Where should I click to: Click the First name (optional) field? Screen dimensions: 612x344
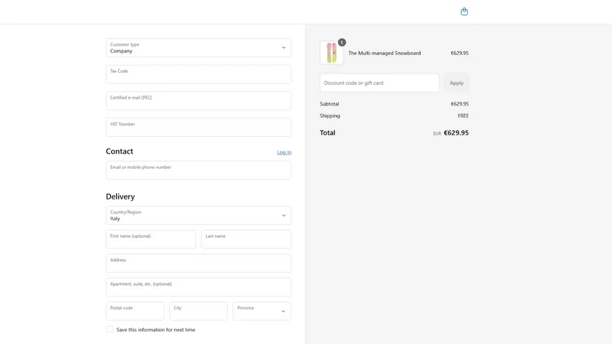[x=151, y=239]
